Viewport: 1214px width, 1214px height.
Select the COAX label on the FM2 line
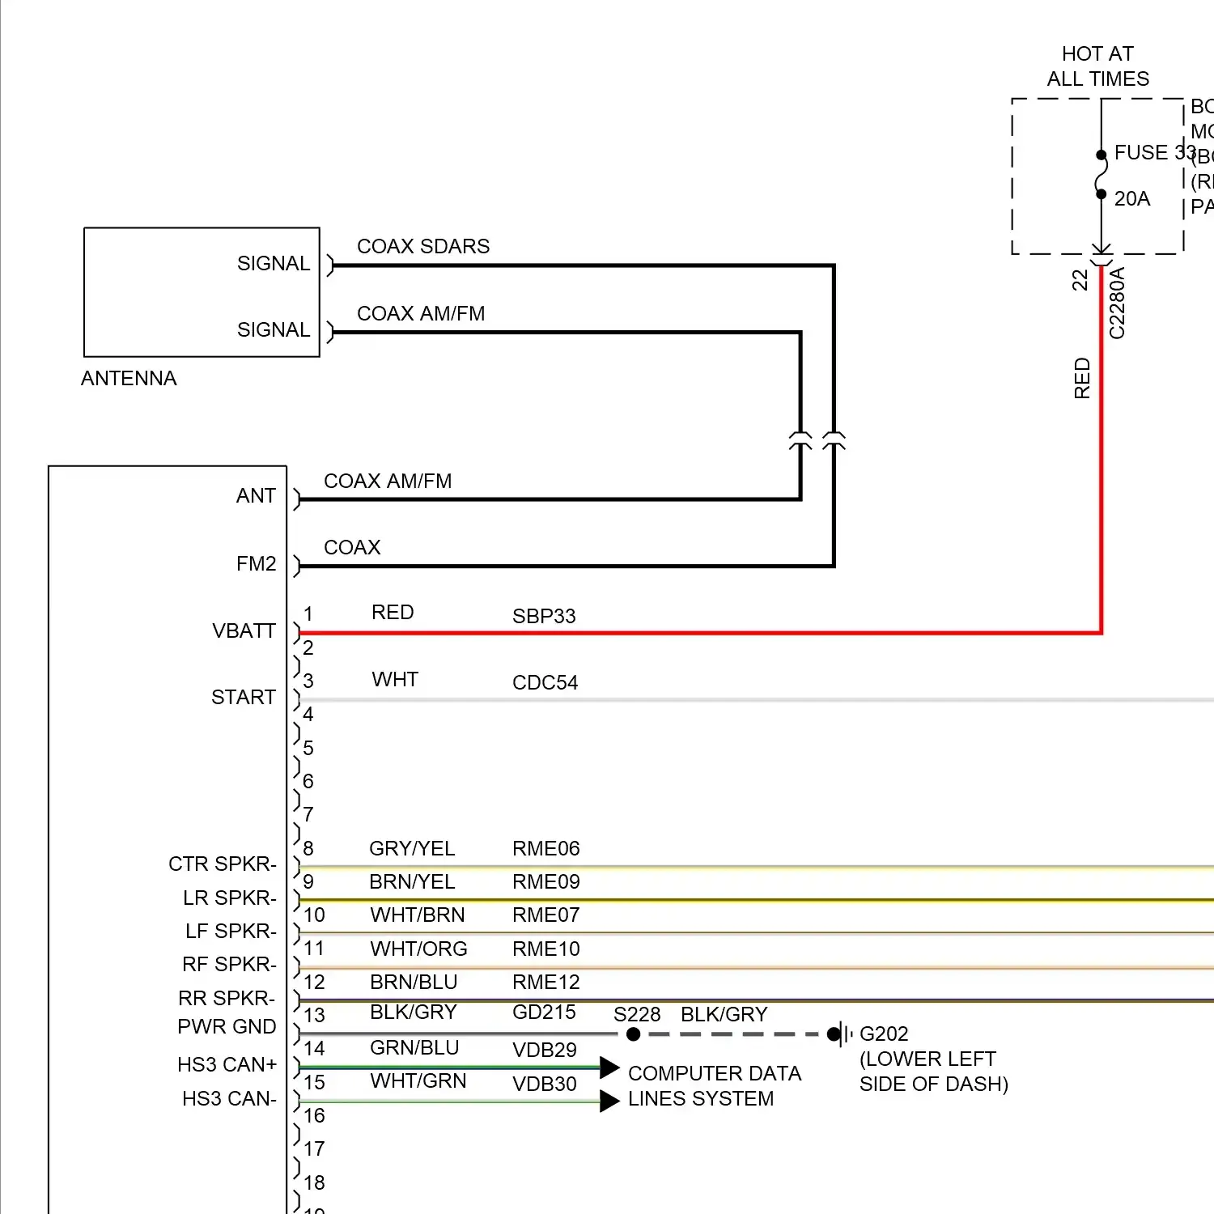(x=352, y=547)
